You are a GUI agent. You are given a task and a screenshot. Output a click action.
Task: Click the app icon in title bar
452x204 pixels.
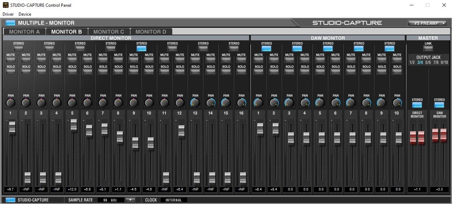5,5
